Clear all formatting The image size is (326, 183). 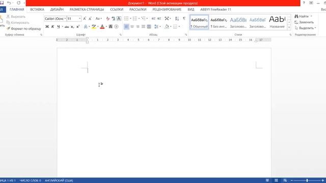click(107, 19)
